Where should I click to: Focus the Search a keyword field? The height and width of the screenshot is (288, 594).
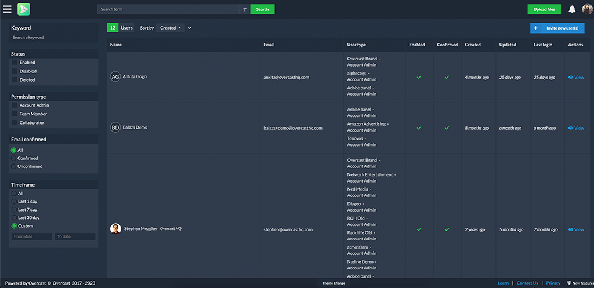click(53, 38)
